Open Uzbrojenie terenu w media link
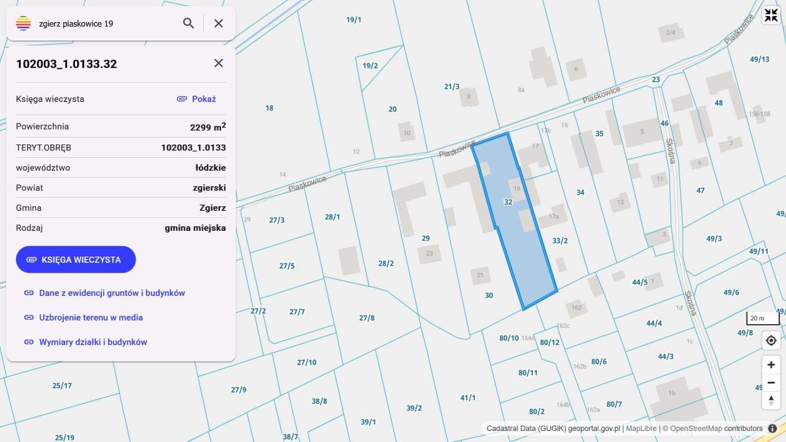This screenshot has height=442, width=786. 91,317
